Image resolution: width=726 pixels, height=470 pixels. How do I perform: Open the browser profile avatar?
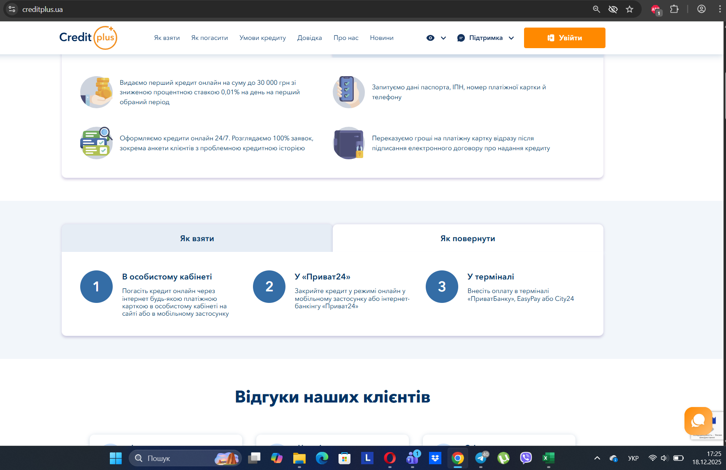[x=701, y=9]
